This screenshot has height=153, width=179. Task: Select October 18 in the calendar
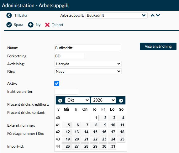(x=121, y=132)
